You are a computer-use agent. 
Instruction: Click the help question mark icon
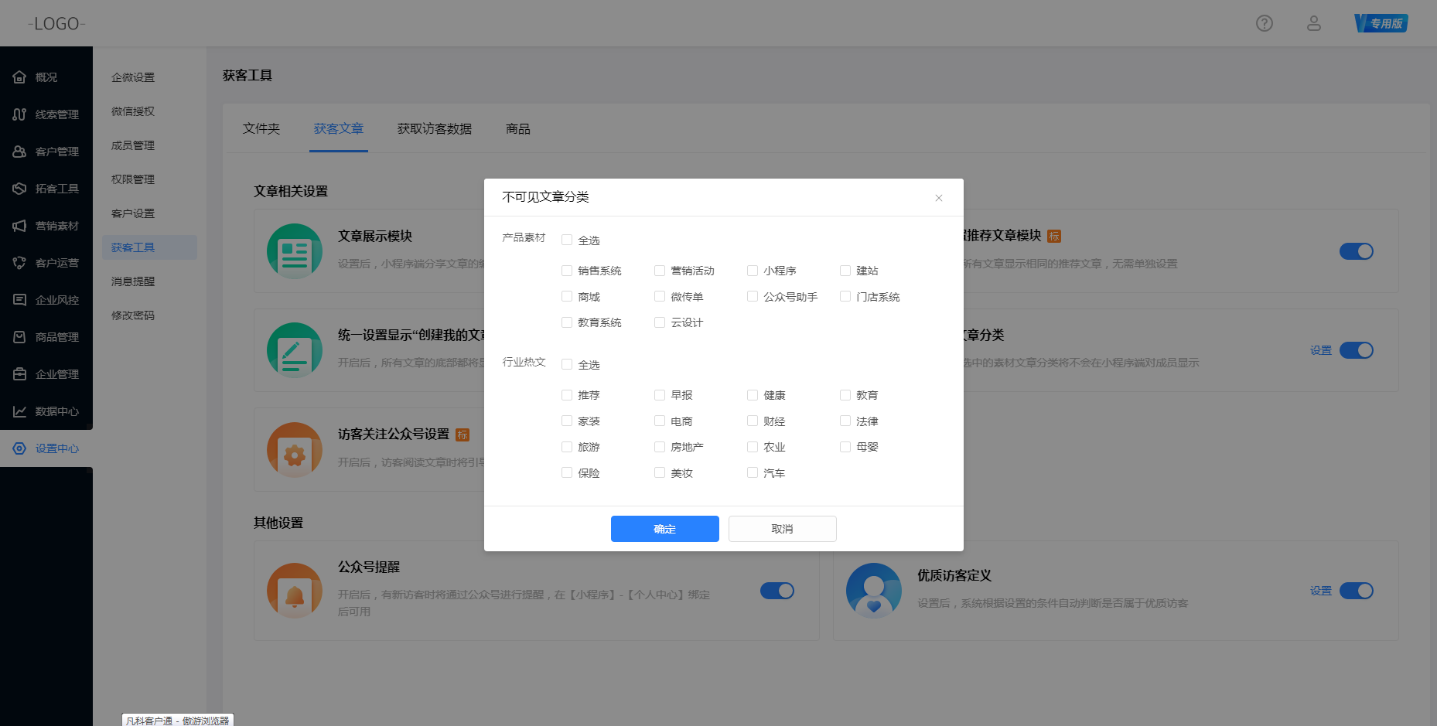[x=1264, y=23]
